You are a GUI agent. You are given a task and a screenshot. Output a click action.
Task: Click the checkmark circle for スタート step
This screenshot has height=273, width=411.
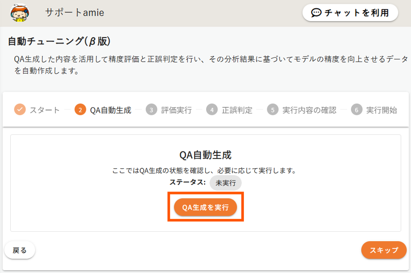20,110
